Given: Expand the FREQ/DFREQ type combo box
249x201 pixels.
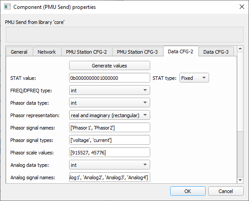Looking at the screenshot, I should coord(109,90).
